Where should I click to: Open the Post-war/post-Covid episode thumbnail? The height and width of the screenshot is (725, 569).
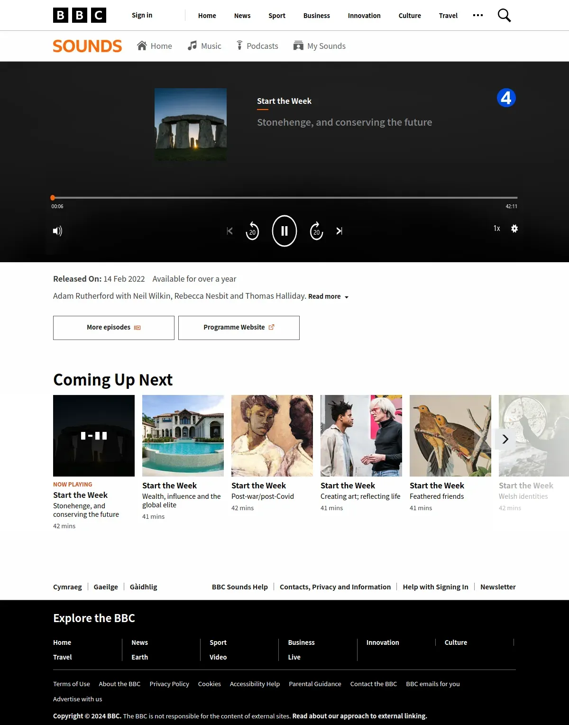(x=272, y=436)
